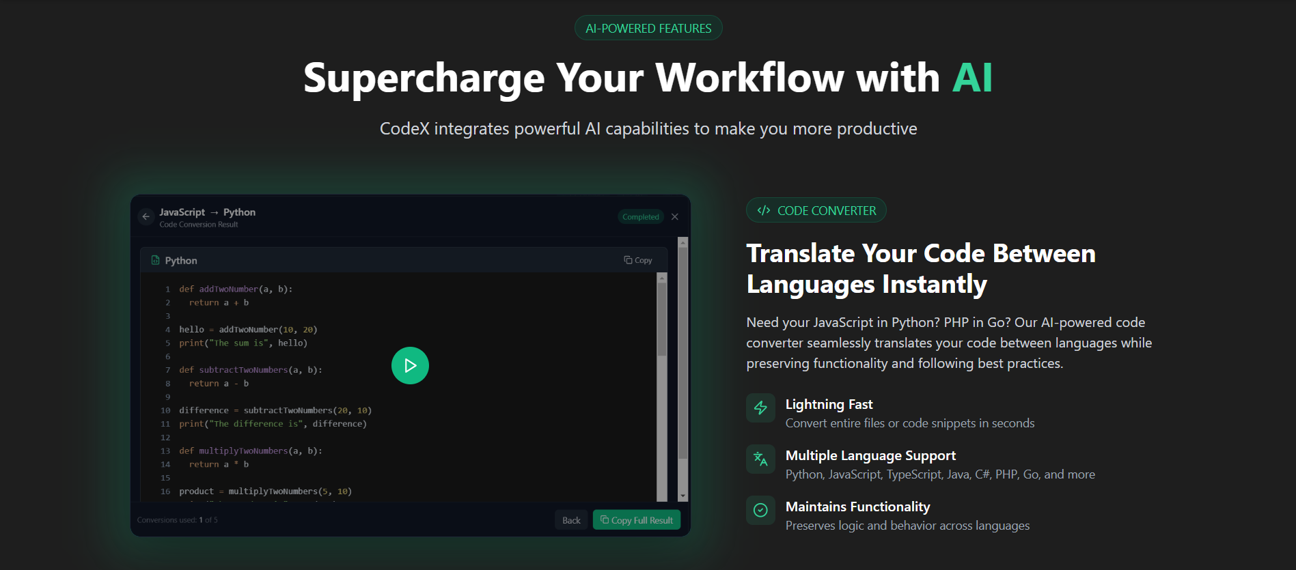Click the 'Maintains Functionality' heading

point(857,507)
